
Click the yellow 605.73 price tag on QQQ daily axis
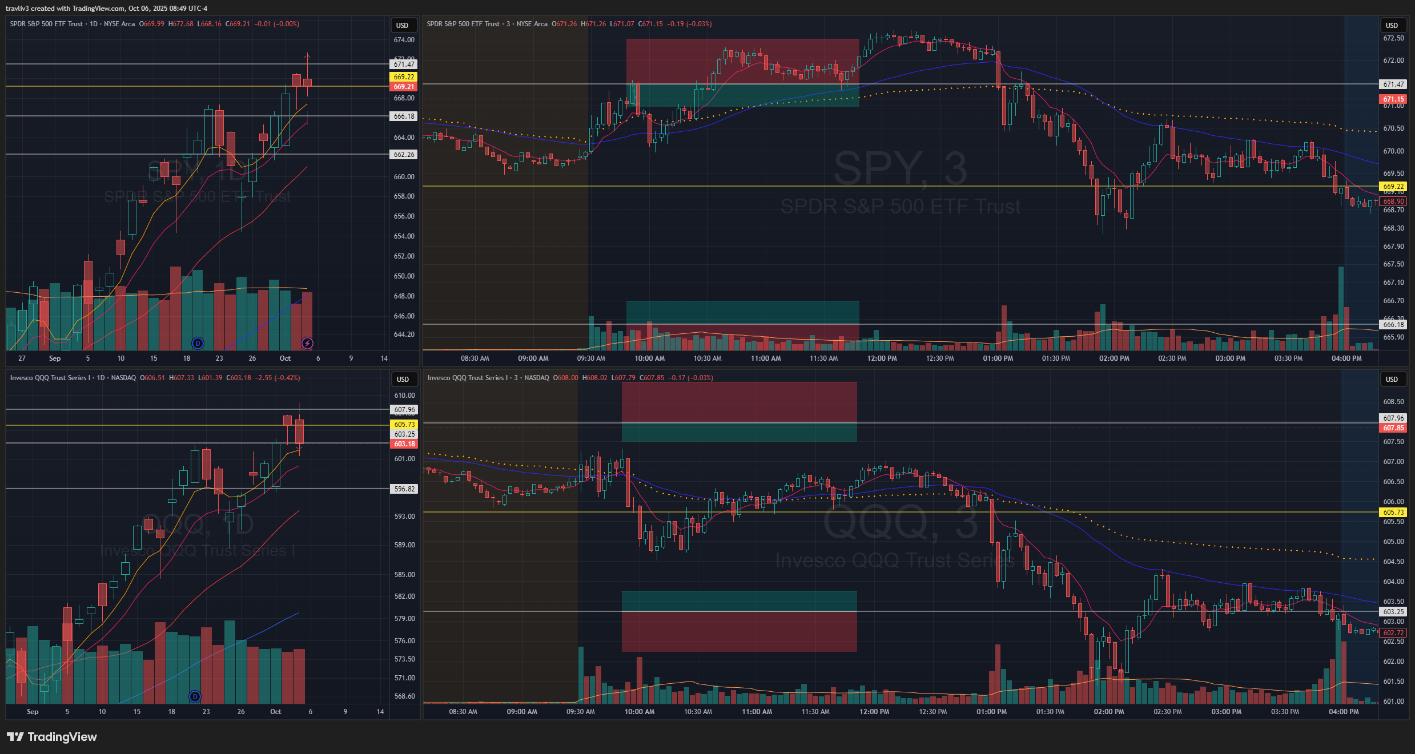404,425
